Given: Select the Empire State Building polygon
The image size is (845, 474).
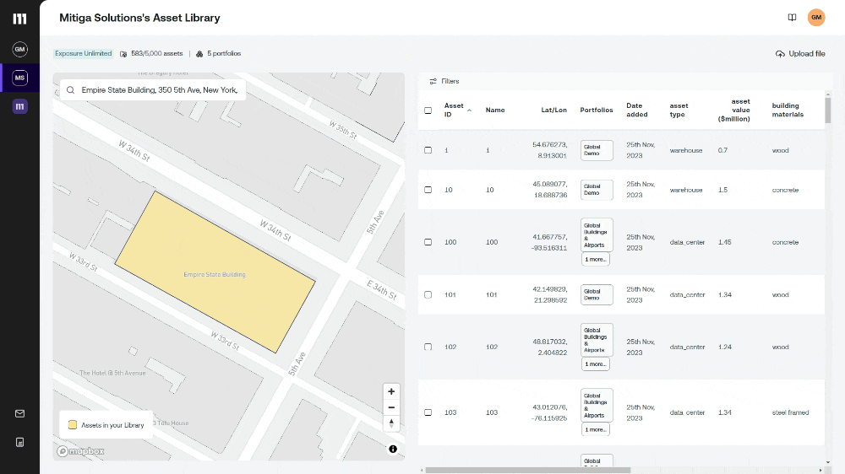Looking at the screenshot, I should [x=215, y=272].
